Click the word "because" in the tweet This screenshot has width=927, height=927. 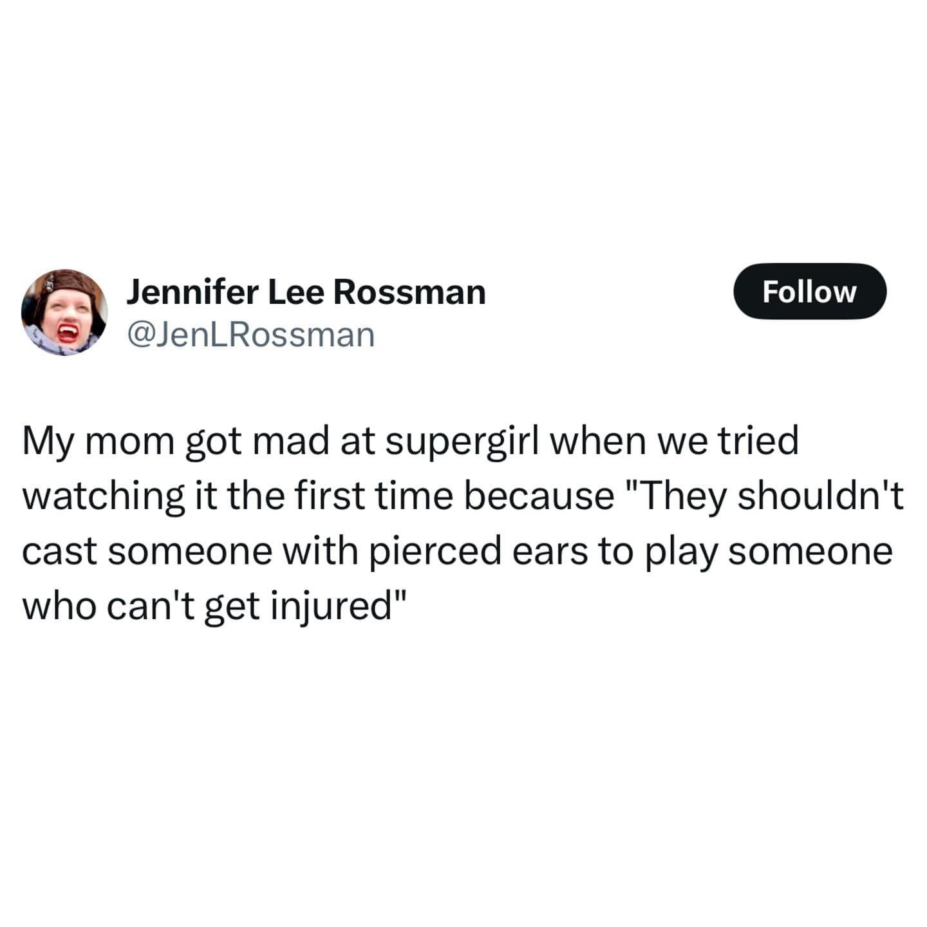click(x=539, y=496)
